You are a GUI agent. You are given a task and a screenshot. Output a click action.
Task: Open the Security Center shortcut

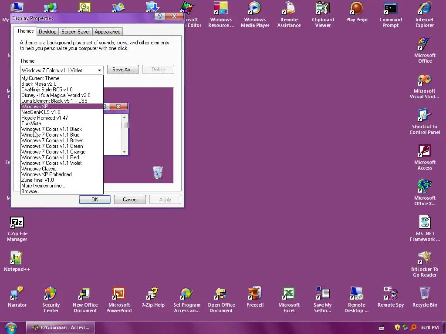click(51, 300)
